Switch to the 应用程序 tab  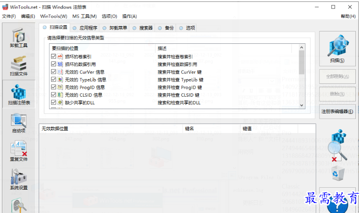coord(85,28)
